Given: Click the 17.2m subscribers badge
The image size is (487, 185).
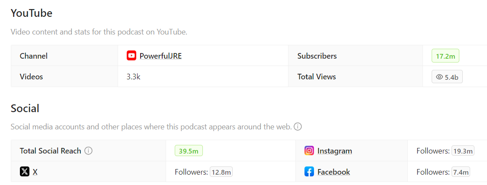Looking at the screenshot, I should (x=445, y=56).
